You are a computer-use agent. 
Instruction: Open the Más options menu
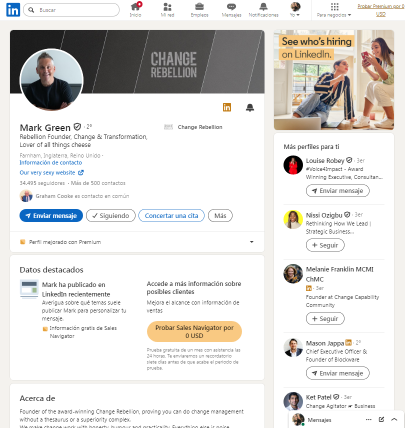pos(220,215)
